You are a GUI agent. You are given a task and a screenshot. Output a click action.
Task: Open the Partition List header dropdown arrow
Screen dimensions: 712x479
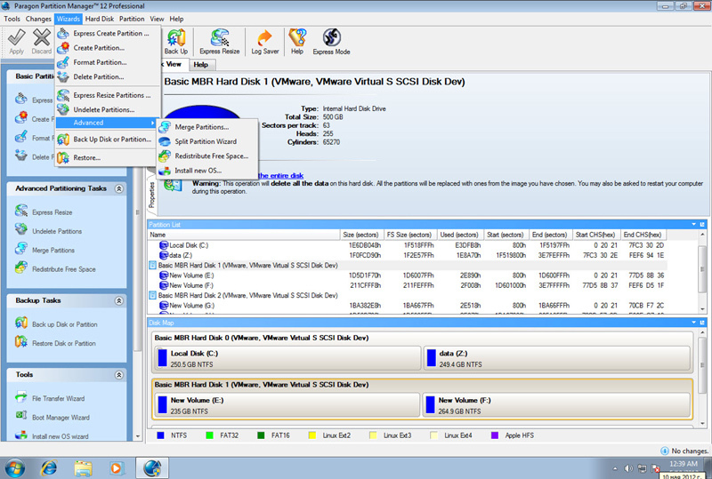pos(694,225)
